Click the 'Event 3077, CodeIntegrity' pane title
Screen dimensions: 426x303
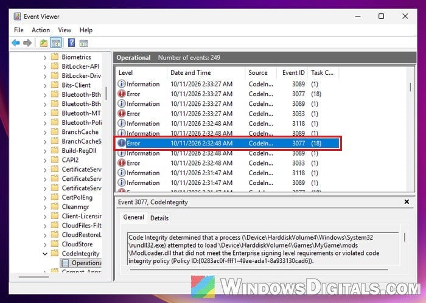(153, 202)
